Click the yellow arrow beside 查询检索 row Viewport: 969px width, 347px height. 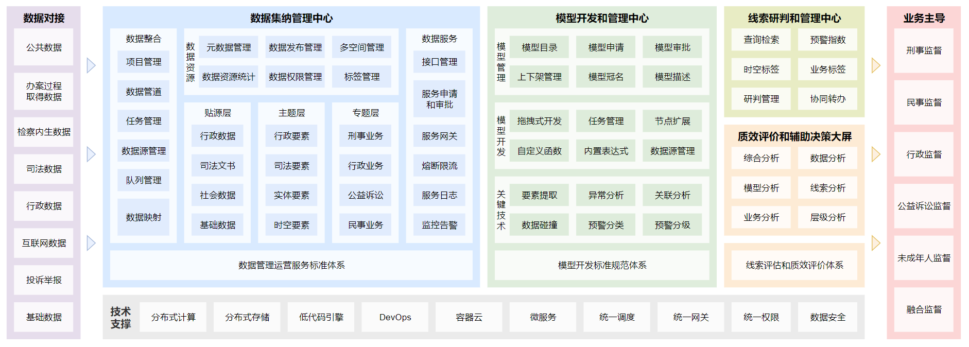pyautogui.click(x=876, y=65)
